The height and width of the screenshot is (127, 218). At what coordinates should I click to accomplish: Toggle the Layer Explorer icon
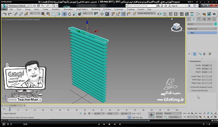(176, 14)
